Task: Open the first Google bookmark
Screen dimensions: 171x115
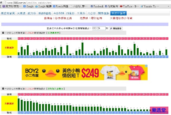Action: point(28,6)
